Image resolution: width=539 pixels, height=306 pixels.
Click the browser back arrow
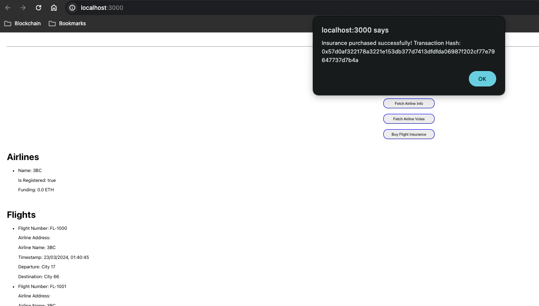coord(8,8)
